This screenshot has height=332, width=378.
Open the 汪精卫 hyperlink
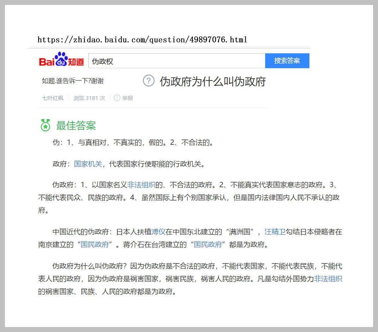[275, 232]
